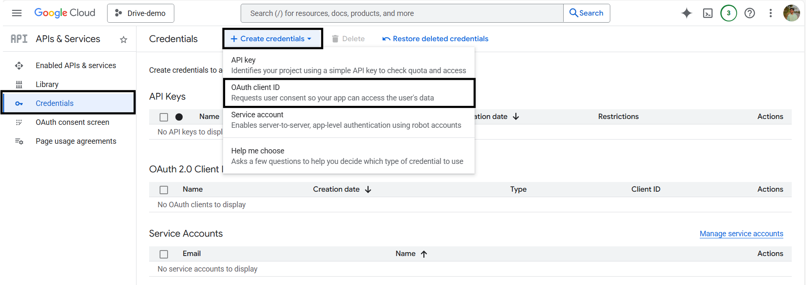806x285 pixels.
Task: Click the Gemini sparkle assistant icon
Action: (x=686, y=13)
